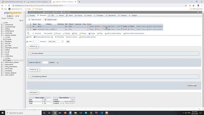Click Visual Studio Code taskbar icon
The height and width of the screenshot is (115, 204).
coord(101,113)
